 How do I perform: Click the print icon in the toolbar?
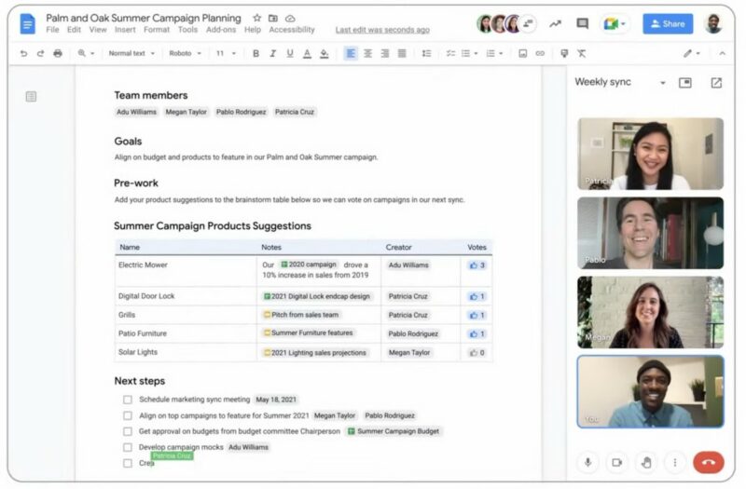pos(58,53)
